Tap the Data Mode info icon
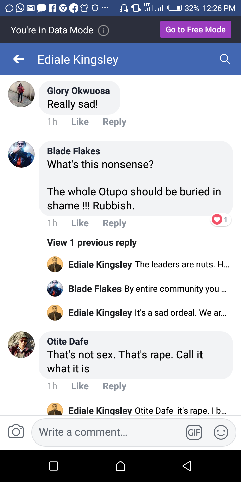The width and height of the screenshot is (241, 482). tap(103, 30)
